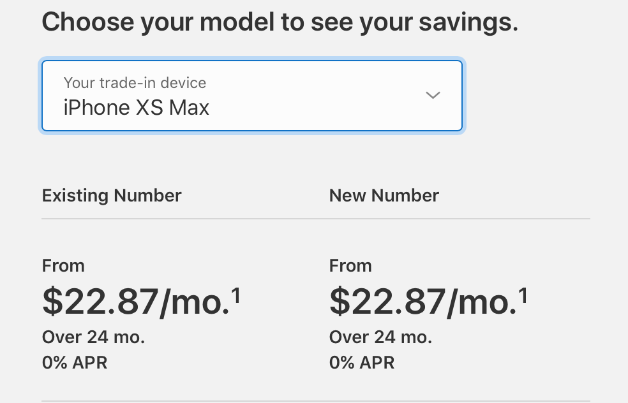Viewport: 628px width, 403px height.
Task: Click the divider below the column headers
Action: pos(316,219)
